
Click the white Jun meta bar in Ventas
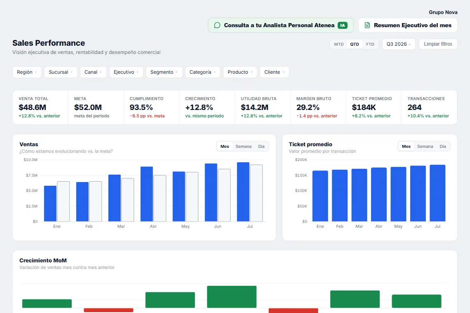coord(224,195)
